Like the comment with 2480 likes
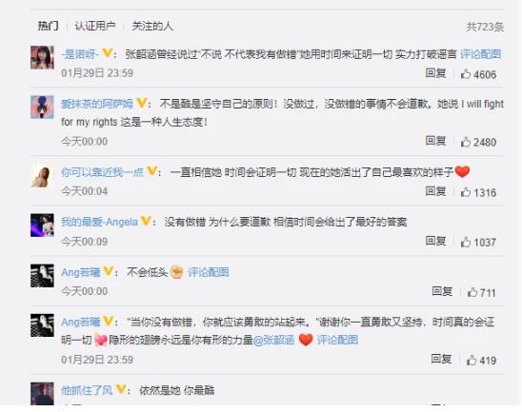Image resolution: width=522 pixels, height=412 pixels. [x=466, y=142]
